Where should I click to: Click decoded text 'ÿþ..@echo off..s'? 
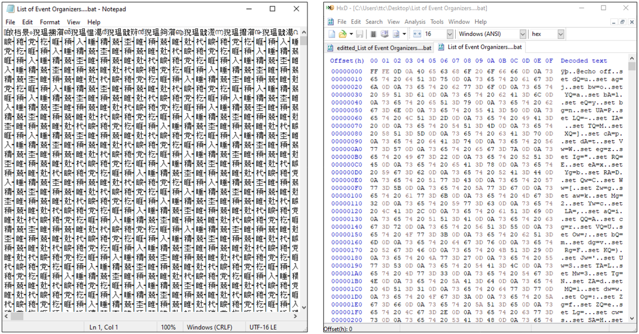592,71
